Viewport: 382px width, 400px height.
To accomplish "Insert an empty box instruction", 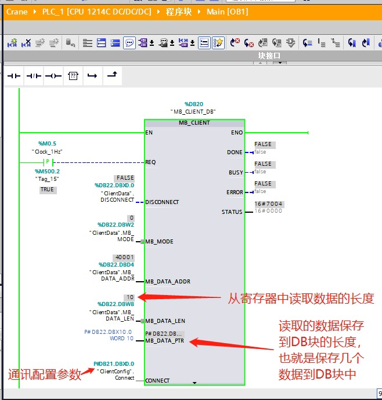I will [73, 76].
